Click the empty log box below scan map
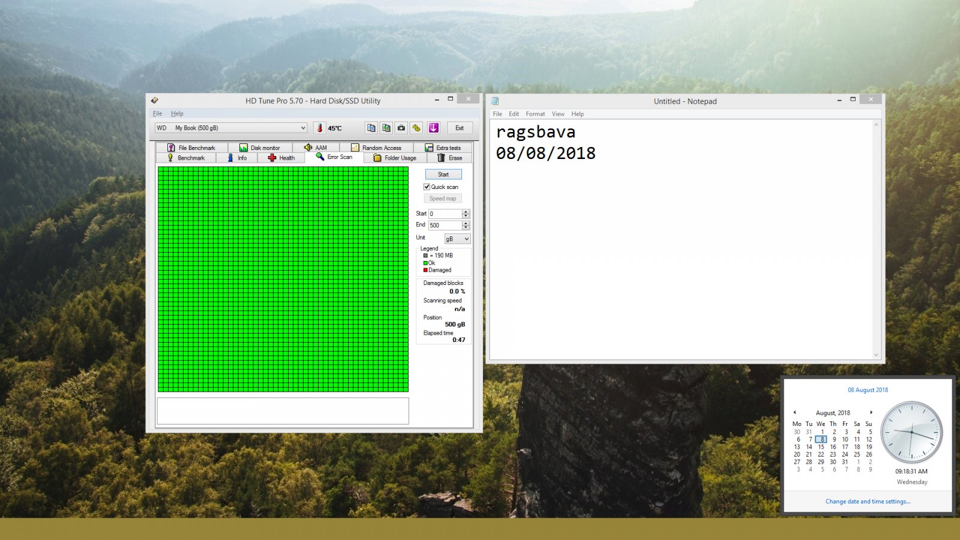Image resolution: width=960 pixels, height=540 pixels. (283, 411)
